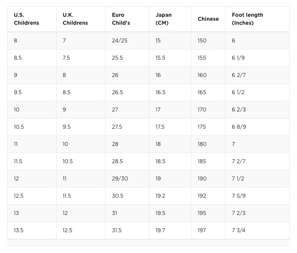Screen dimensions: 297x253
Task: Click the Euro Child's column header
Action: pyautogui.click(x=121, y=19)
